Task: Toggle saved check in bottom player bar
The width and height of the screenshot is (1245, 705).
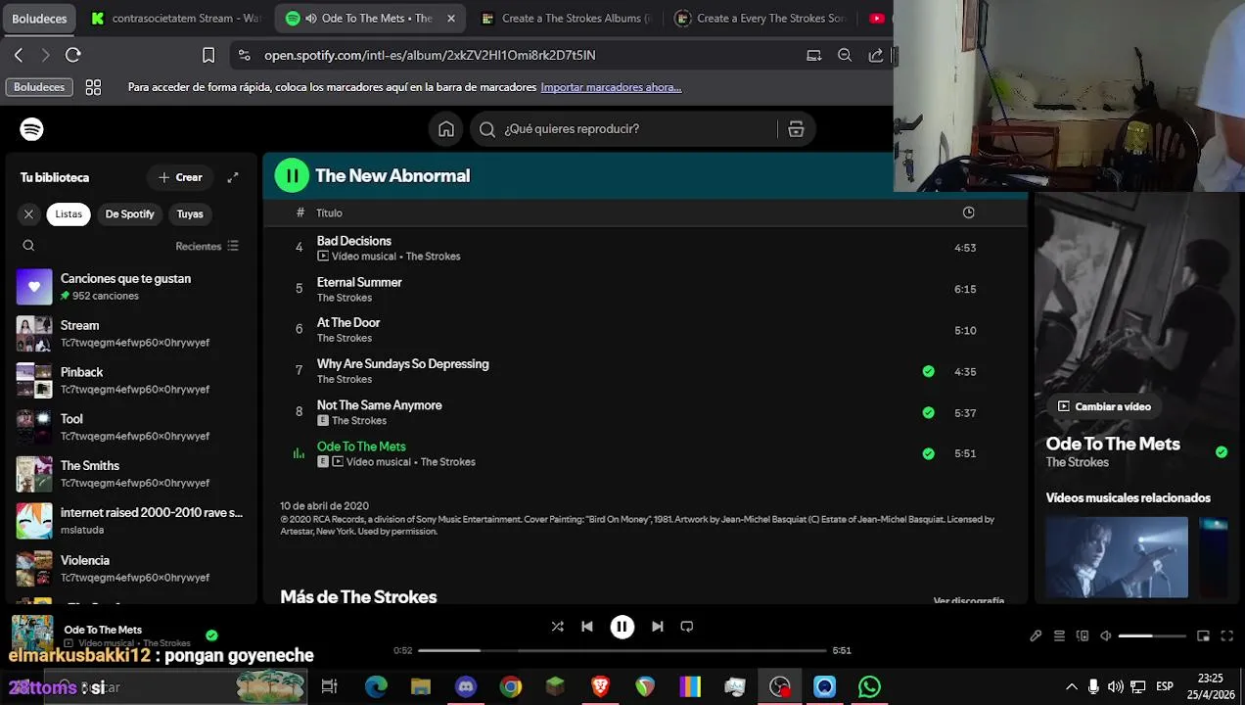Action: [211, 634]
